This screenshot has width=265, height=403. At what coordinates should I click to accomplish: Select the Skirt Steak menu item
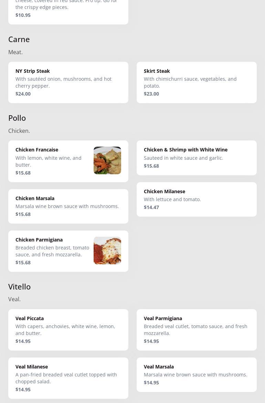197,82
